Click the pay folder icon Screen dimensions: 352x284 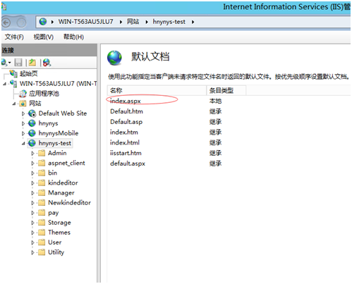(x=42, y=213)
